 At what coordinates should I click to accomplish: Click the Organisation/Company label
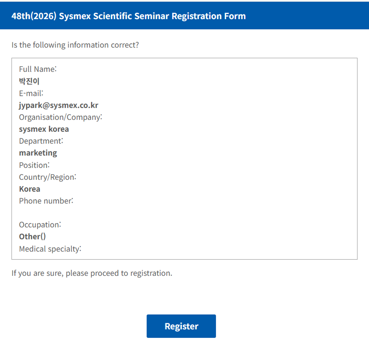(x=60, y=117)
